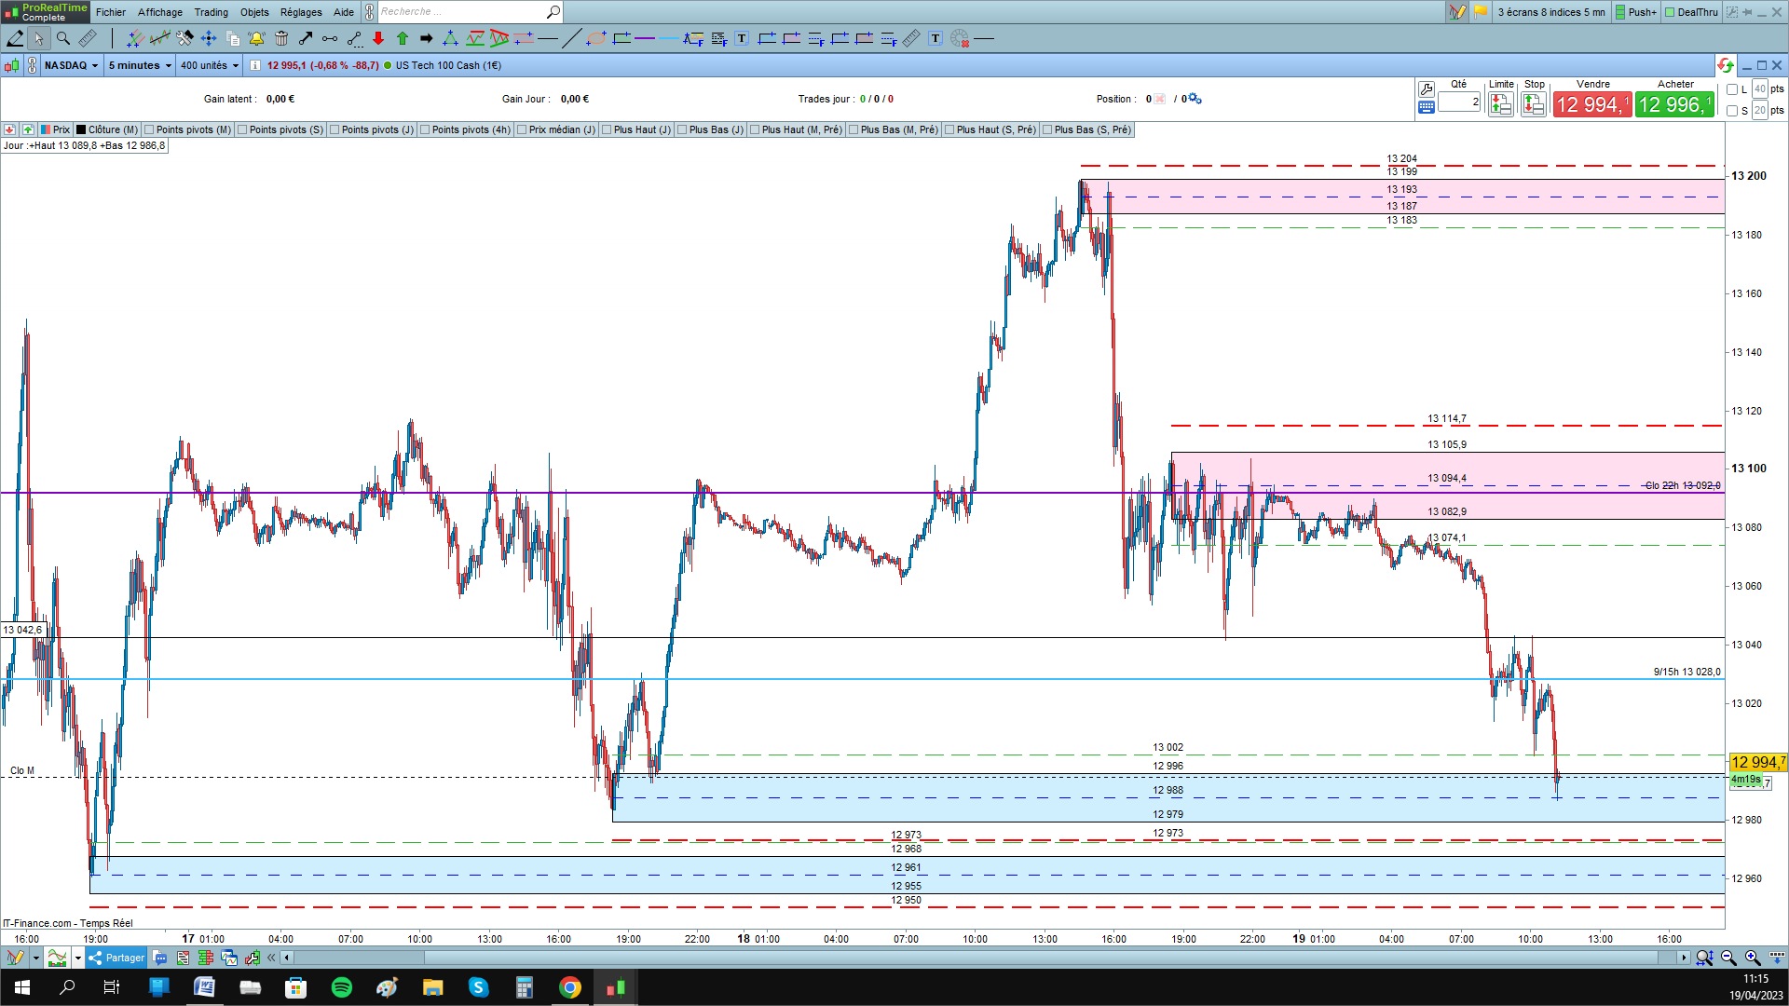Open the 5 minutes timeframe dropdown
Image resolution: width=1789 pixels, height=1006 pixels.
[x=140, y=65]
